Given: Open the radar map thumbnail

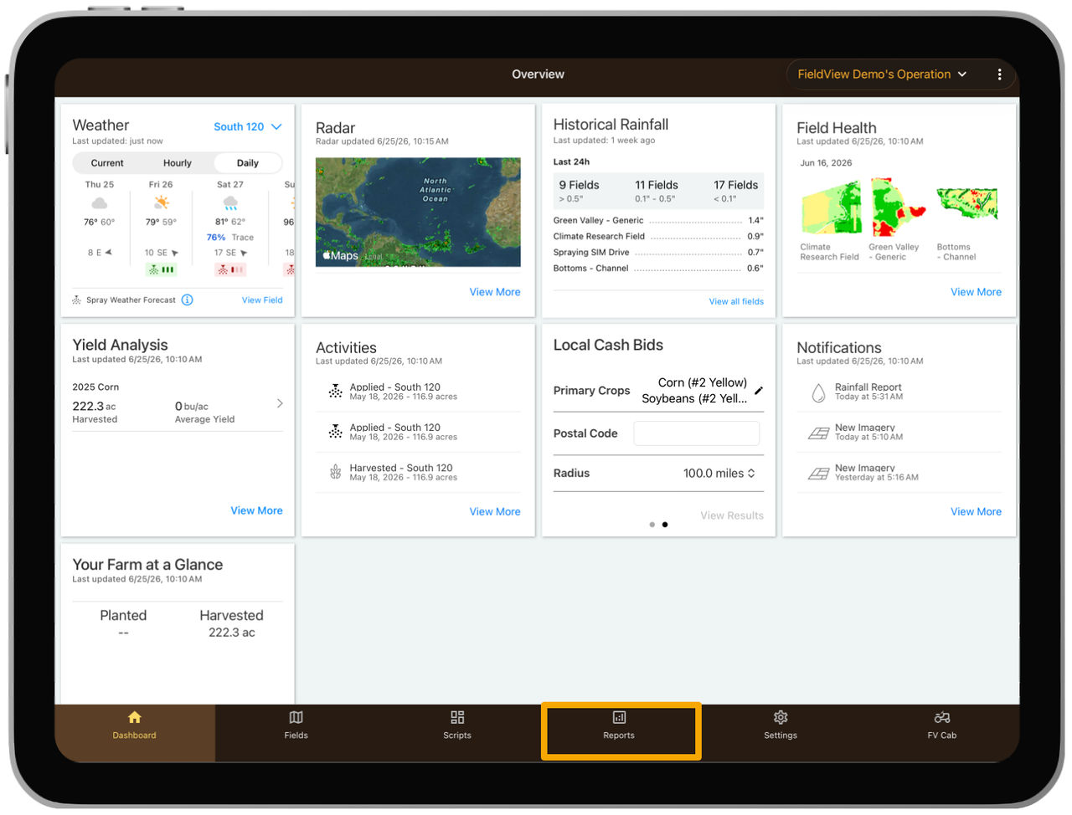Looking at the screenshot, I should 418,212.
